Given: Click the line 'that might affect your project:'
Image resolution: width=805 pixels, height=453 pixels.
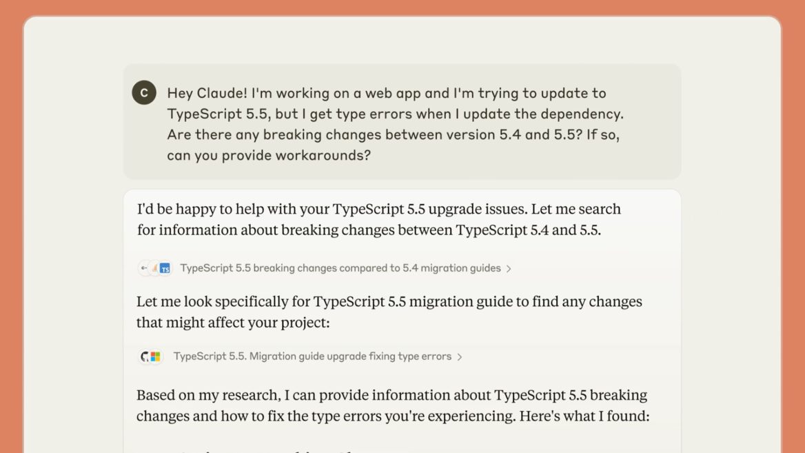Looking at the screenshot, I should point(233,323).
